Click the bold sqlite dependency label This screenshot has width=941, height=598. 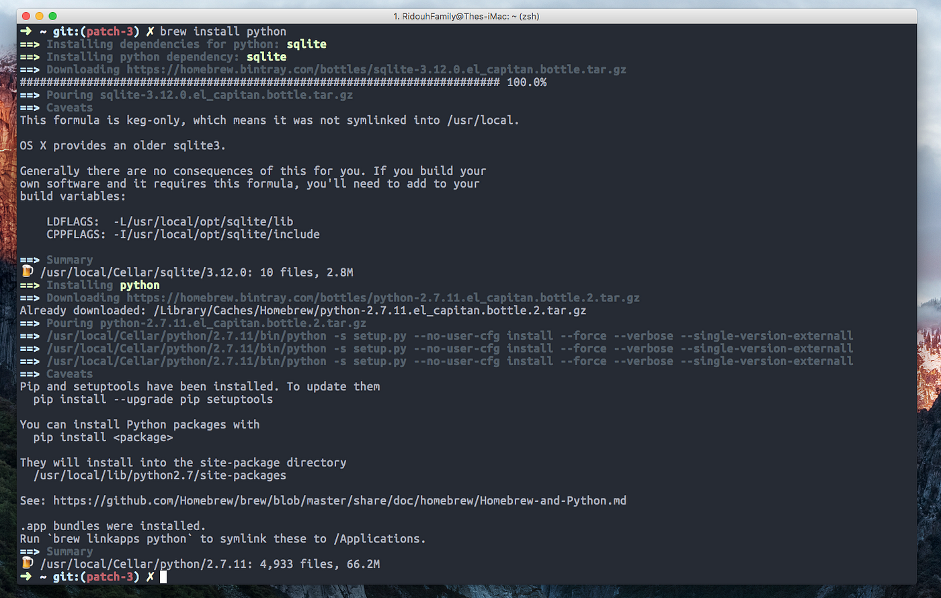click(266, 57)
